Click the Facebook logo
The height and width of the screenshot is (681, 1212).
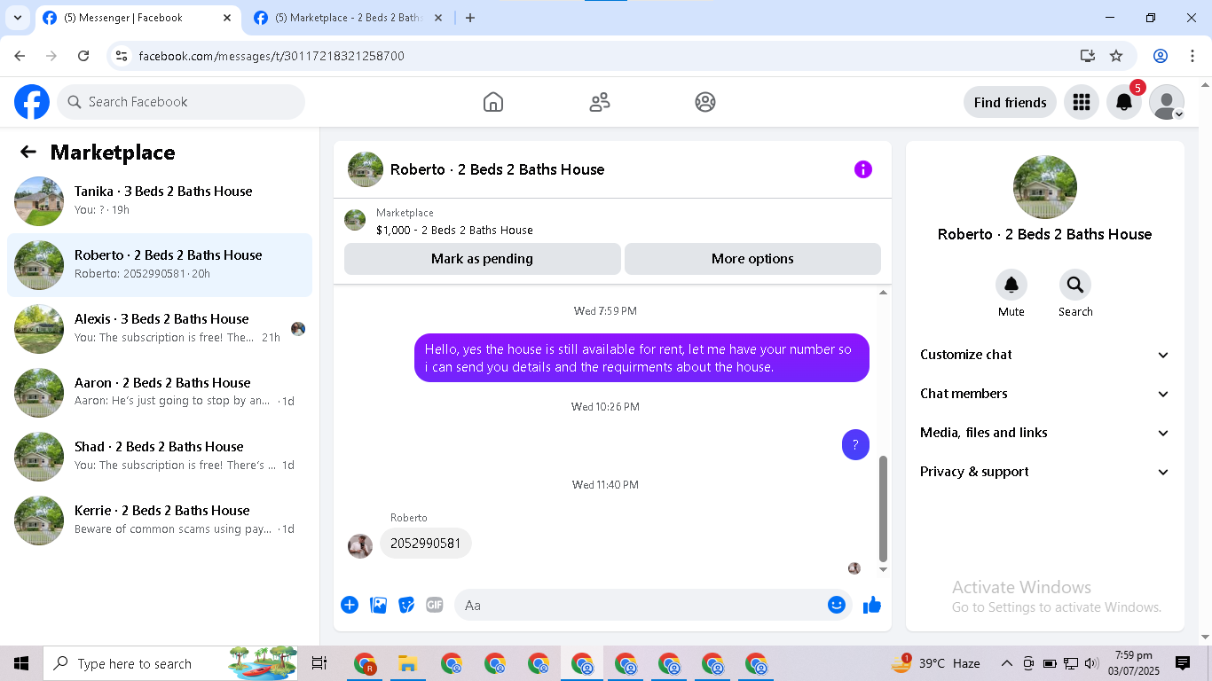32,102
